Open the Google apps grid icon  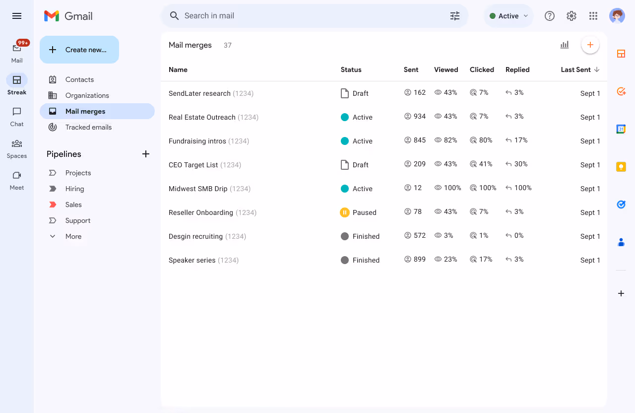593,16
